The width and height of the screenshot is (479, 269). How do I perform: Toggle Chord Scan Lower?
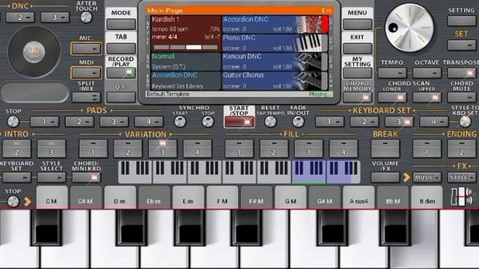tap(392, 97)
